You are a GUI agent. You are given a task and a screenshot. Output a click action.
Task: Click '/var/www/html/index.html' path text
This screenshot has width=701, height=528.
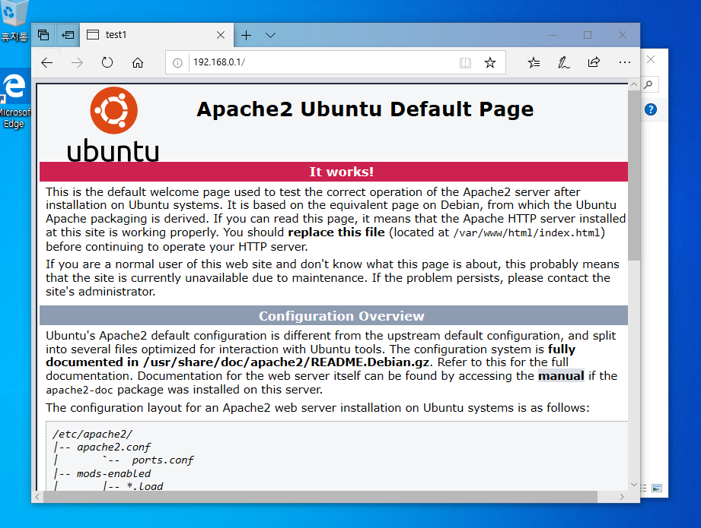point(526,233)
